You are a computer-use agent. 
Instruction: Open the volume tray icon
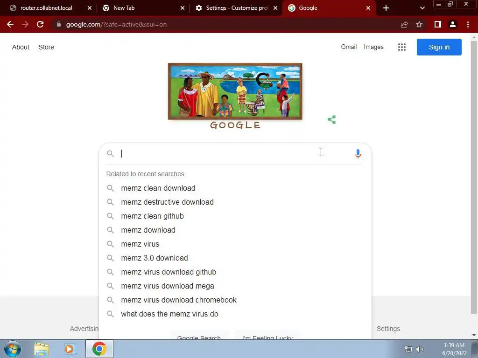[x=420, y=349]
